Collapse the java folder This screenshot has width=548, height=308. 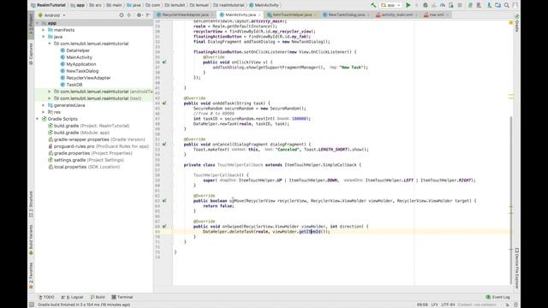(x=44, y=37)
